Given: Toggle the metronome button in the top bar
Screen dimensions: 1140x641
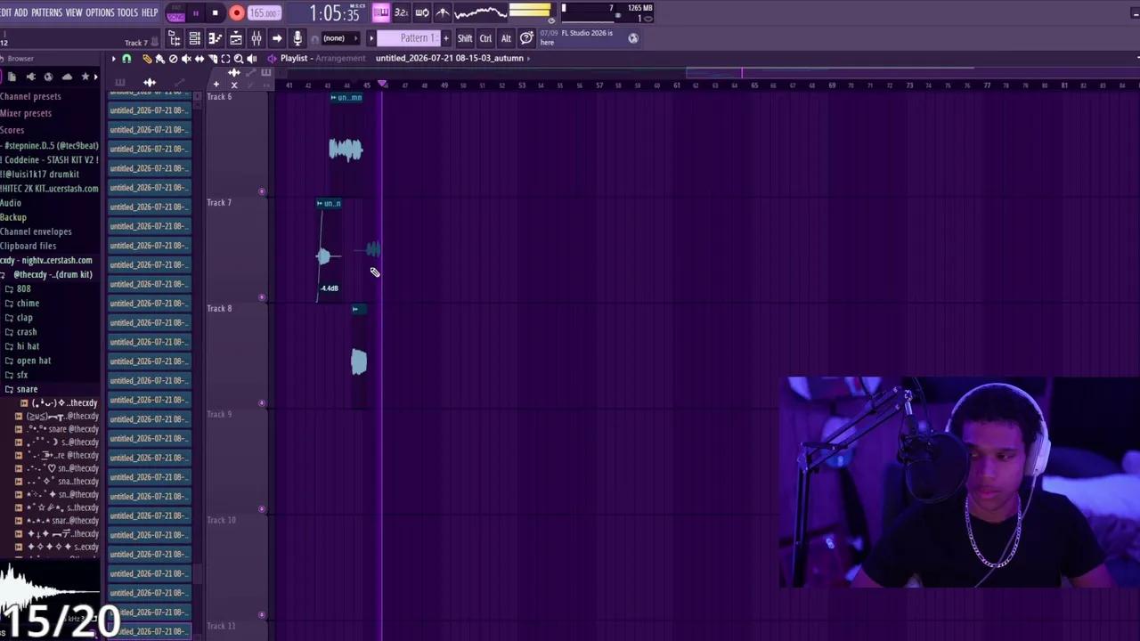Looking at the screenshot, I should tap(443, 12).
